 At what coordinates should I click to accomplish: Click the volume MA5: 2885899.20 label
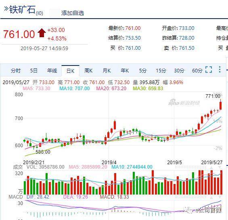(88, 167)
